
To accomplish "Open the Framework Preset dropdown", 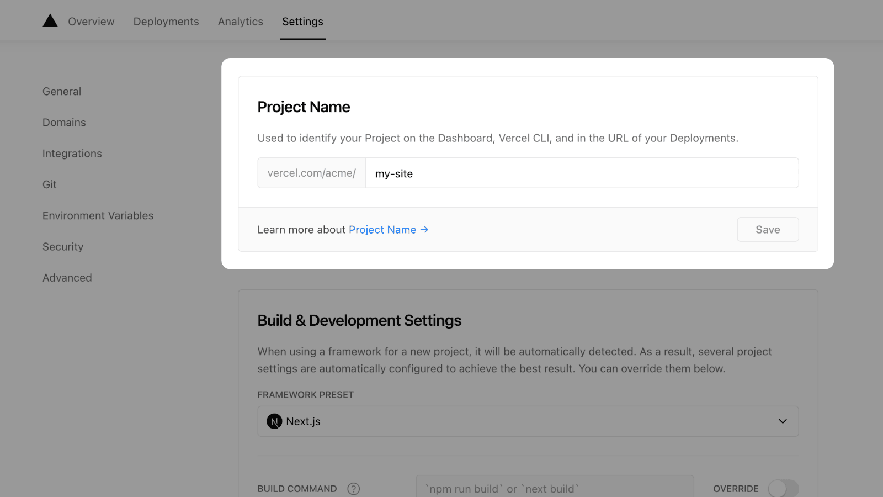I will 528,421.
